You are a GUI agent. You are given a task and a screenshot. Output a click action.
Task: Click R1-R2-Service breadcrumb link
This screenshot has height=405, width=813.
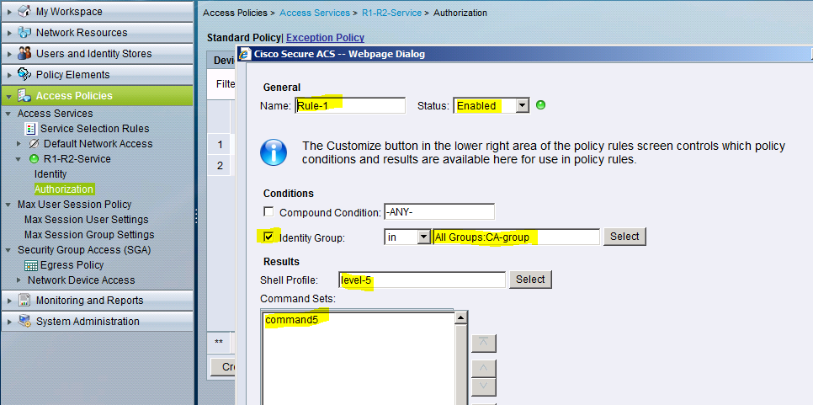click(x=391, y=13)
